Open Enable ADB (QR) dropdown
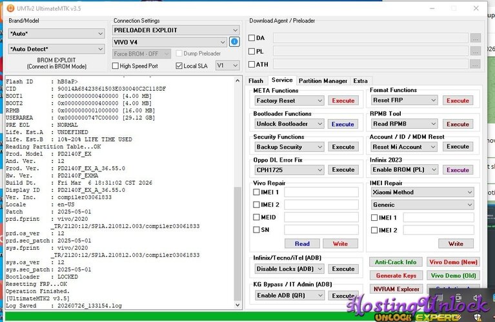 pyautogui.click(x=290, y=295)
